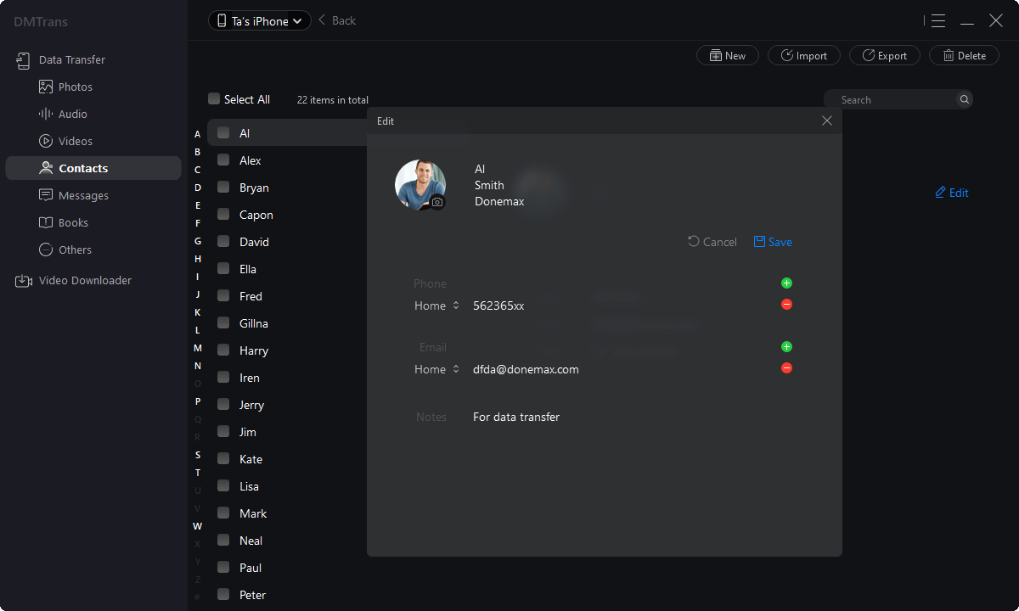1019x611 pixels.
Task: Close the Edit dialog
Action: [827, 121]
